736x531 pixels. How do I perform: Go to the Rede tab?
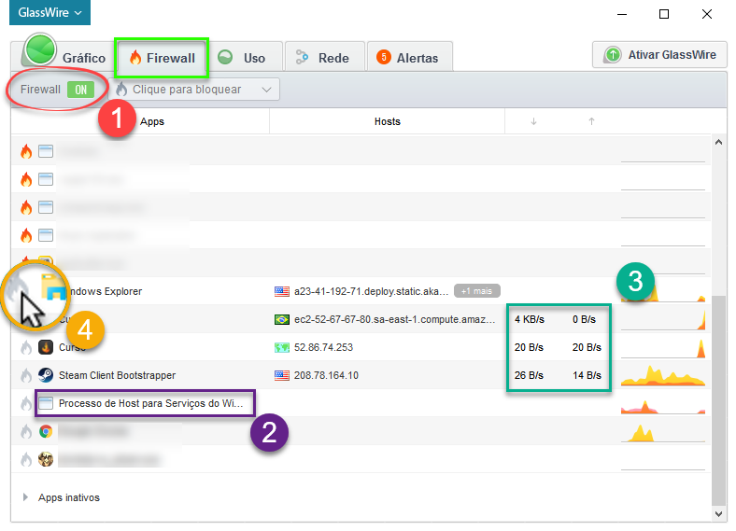point(325,58)
